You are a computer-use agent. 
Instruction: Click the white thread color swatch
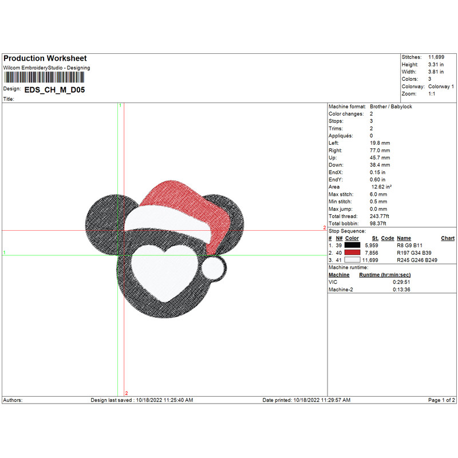point(353,260)
